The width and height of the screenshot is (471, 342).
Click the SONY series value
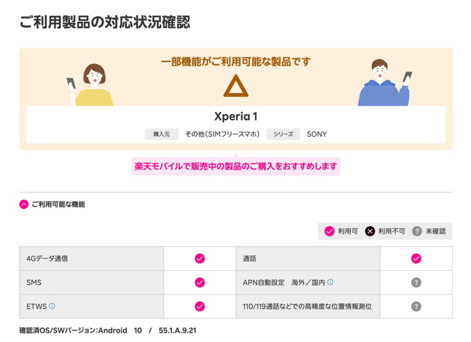pos(316,134)
